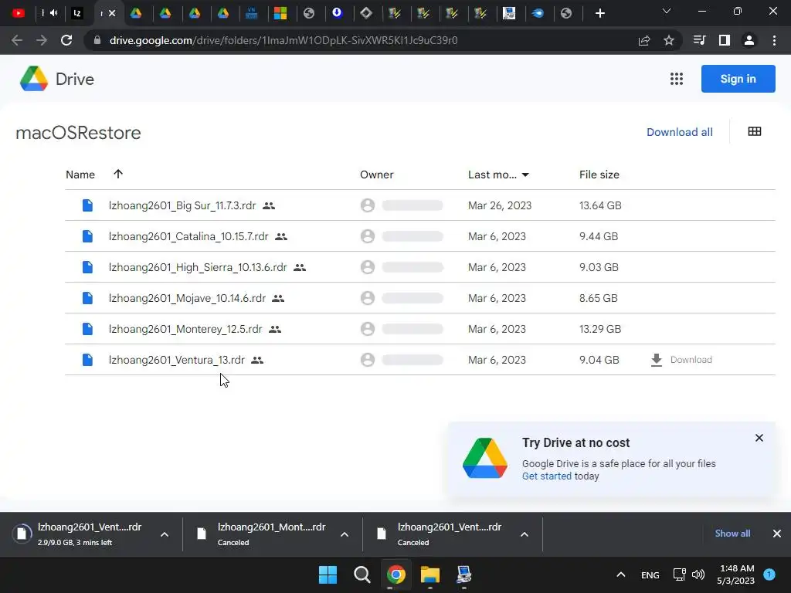Open Chrome three-dot menu

(x=774, y=40)
